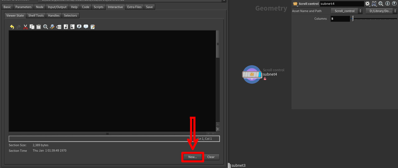398x168 pixels.
Task: Switch to the Help tab
Action: (74, 7)
